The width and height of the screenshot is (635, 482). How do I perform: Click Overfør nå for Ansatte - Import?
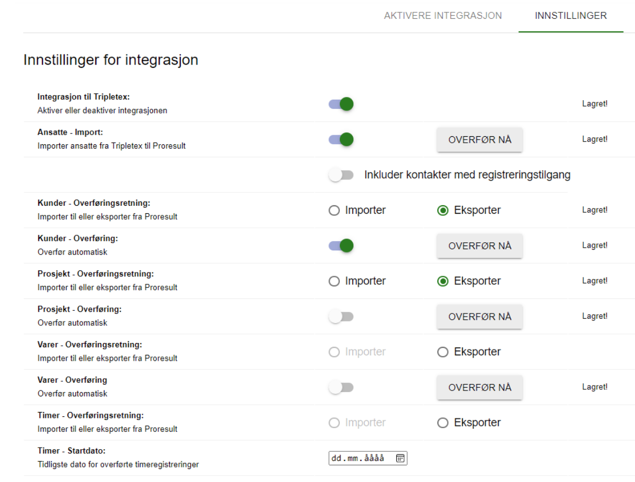[479, 139]
